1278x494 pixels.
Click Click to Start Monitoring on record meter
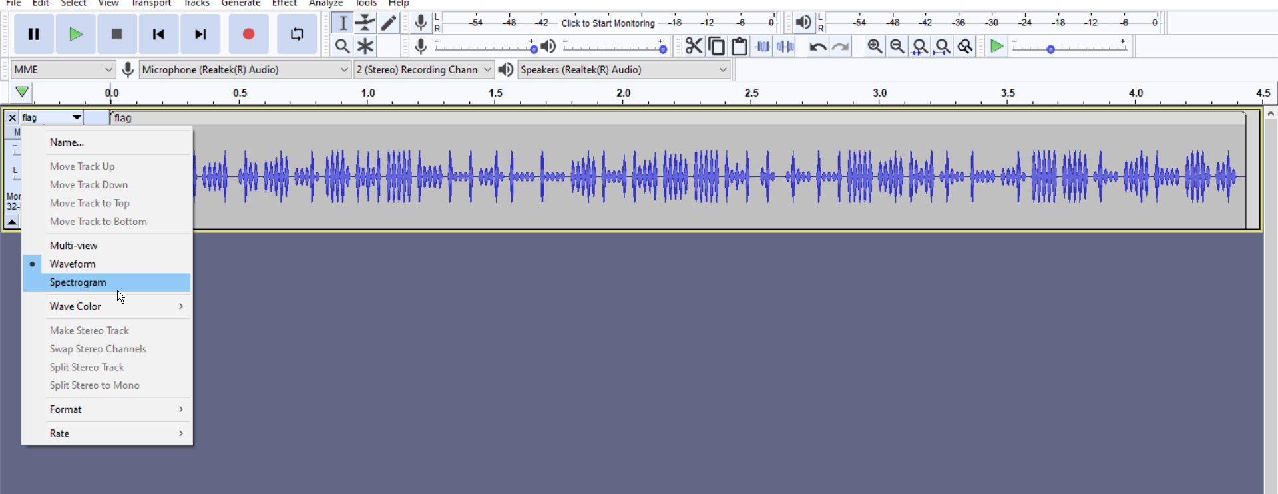pyautogui.click(x=608, y=23)
